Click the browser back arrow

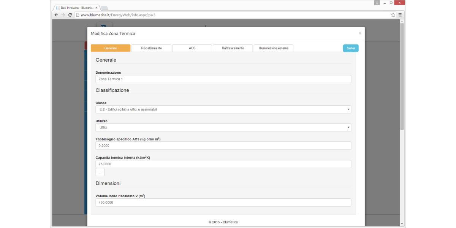[56, 15]
